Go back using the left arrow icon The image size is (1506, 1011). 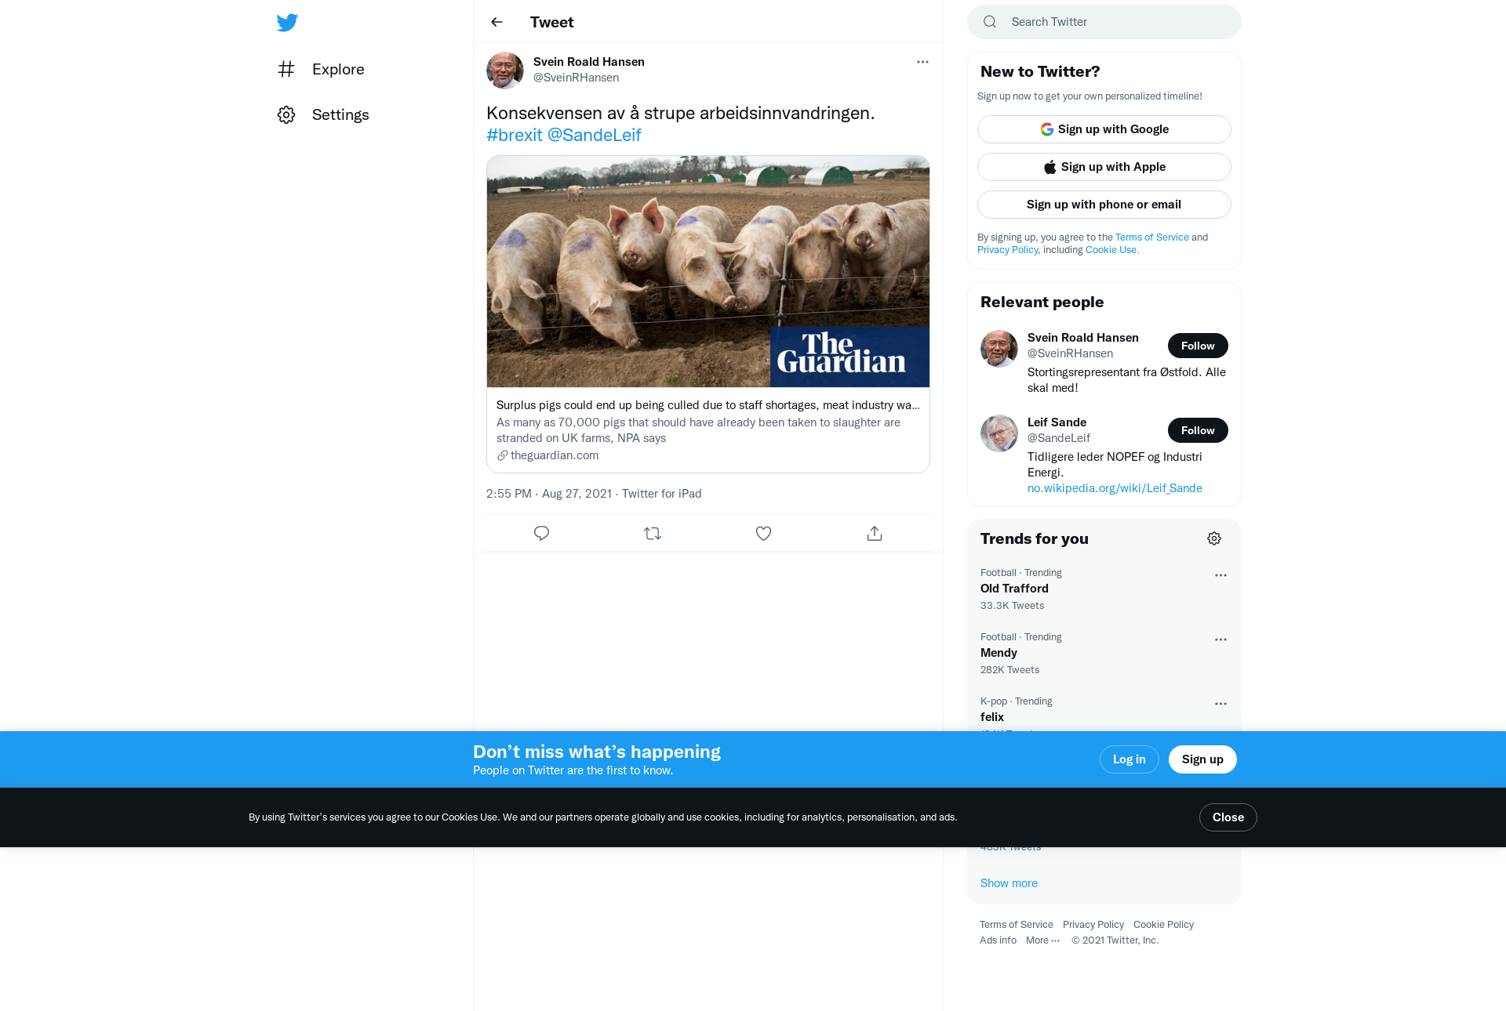point(497,22)
